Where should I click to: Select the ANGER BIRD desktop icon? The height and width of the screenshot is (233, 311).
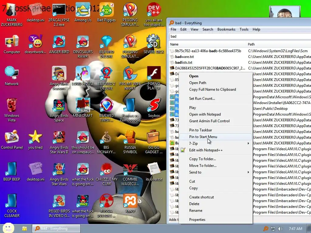(x=59, y=44)
